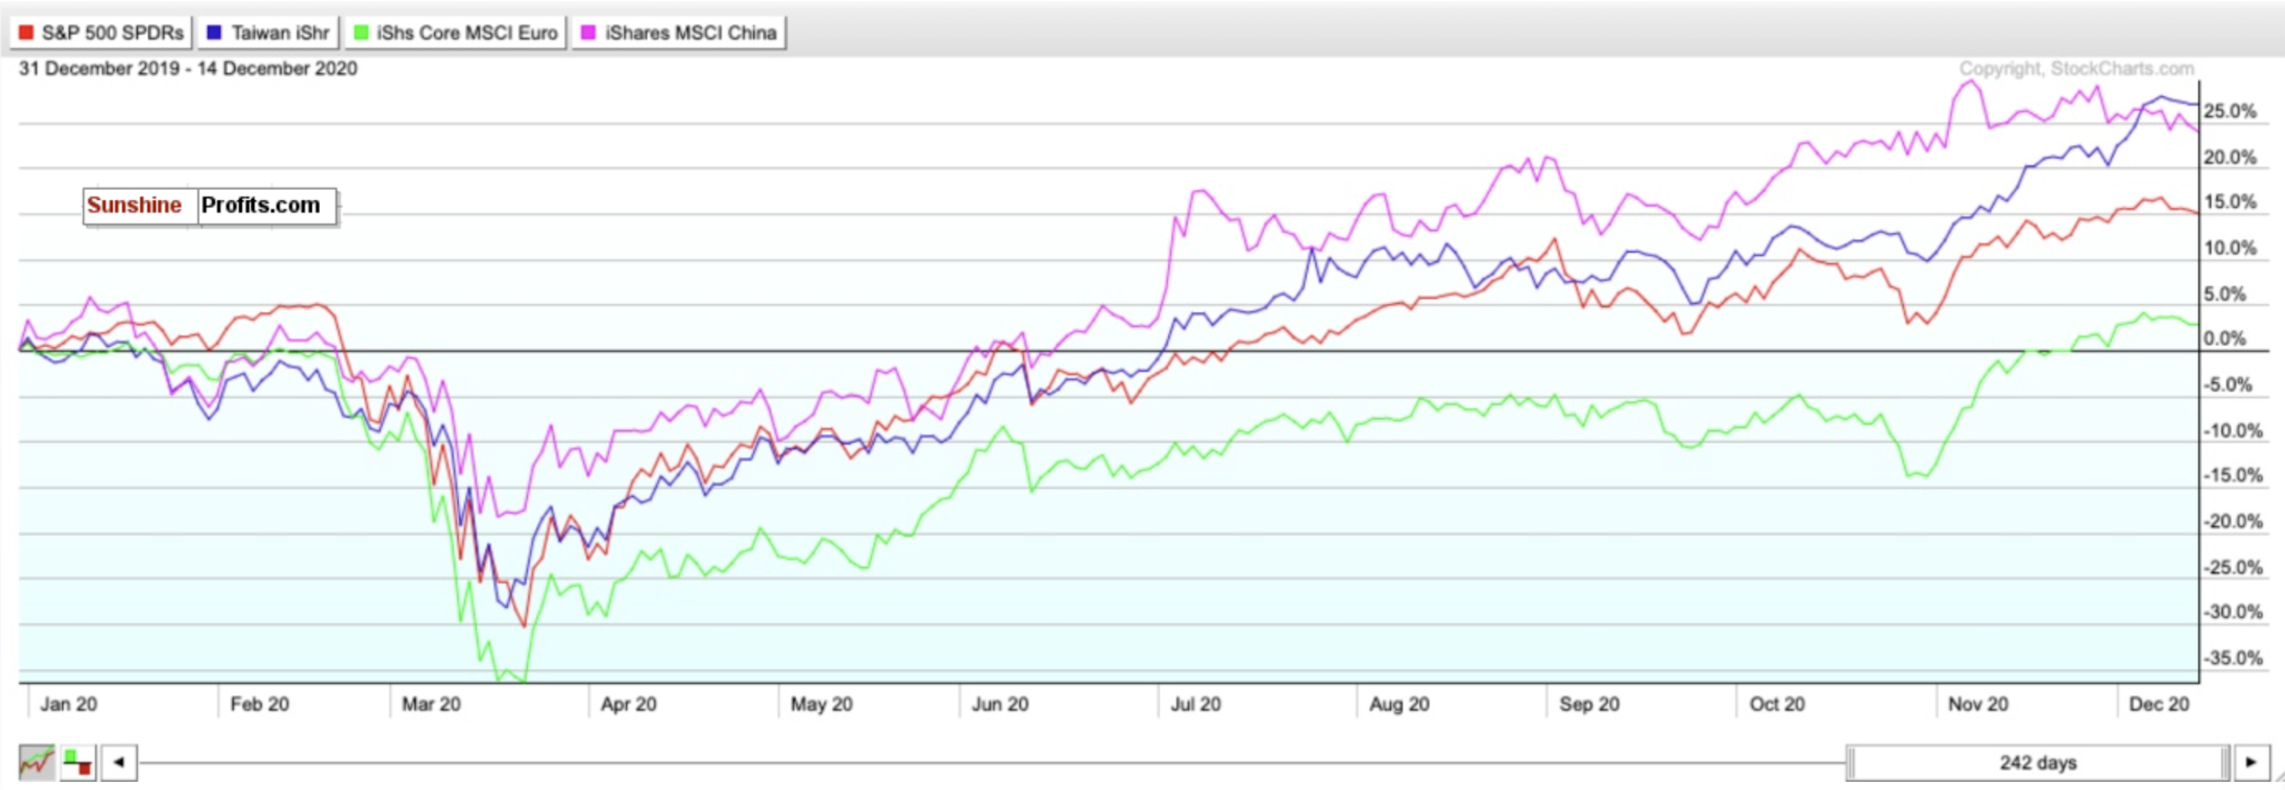This screenshot has height=790, width=2285.
Task: Click the Aug 20 axis label
Action: click(x=1399, y=704)
